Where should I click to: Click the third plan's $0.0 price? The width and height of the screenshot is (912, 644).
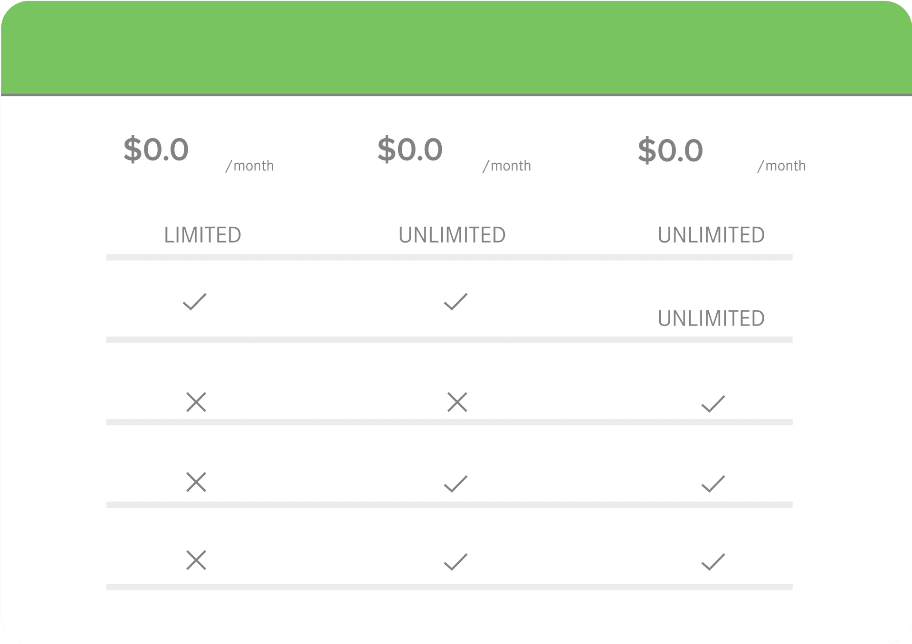tap(670, 151)
